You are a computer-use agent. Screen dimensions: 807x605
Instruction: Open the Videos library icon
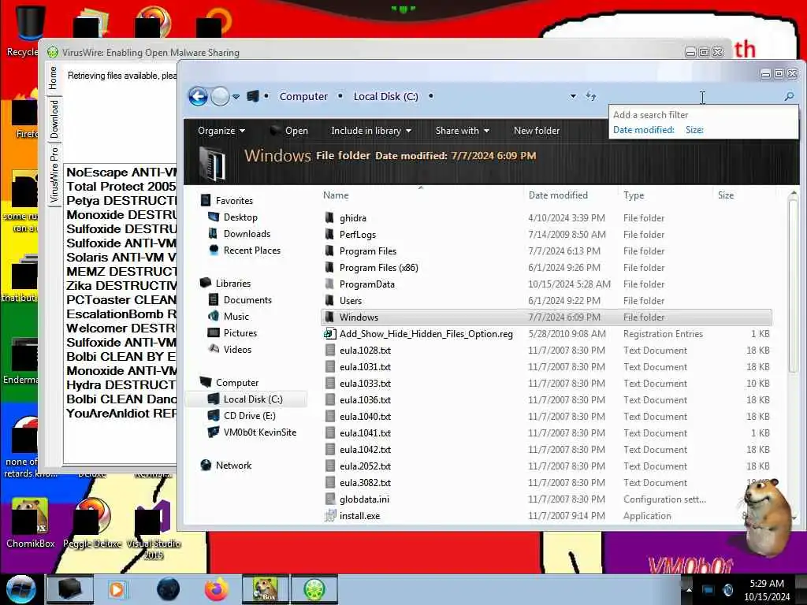[213, 349]
